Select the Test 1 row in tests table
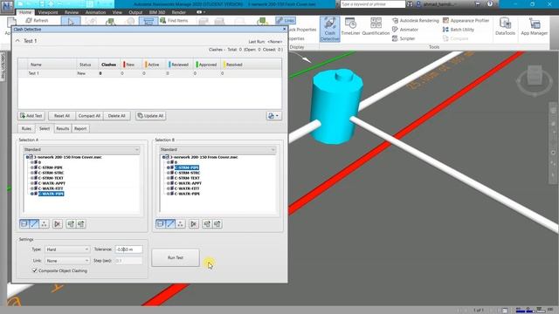This screenshot has height=314, width=559. click(149, 73)
